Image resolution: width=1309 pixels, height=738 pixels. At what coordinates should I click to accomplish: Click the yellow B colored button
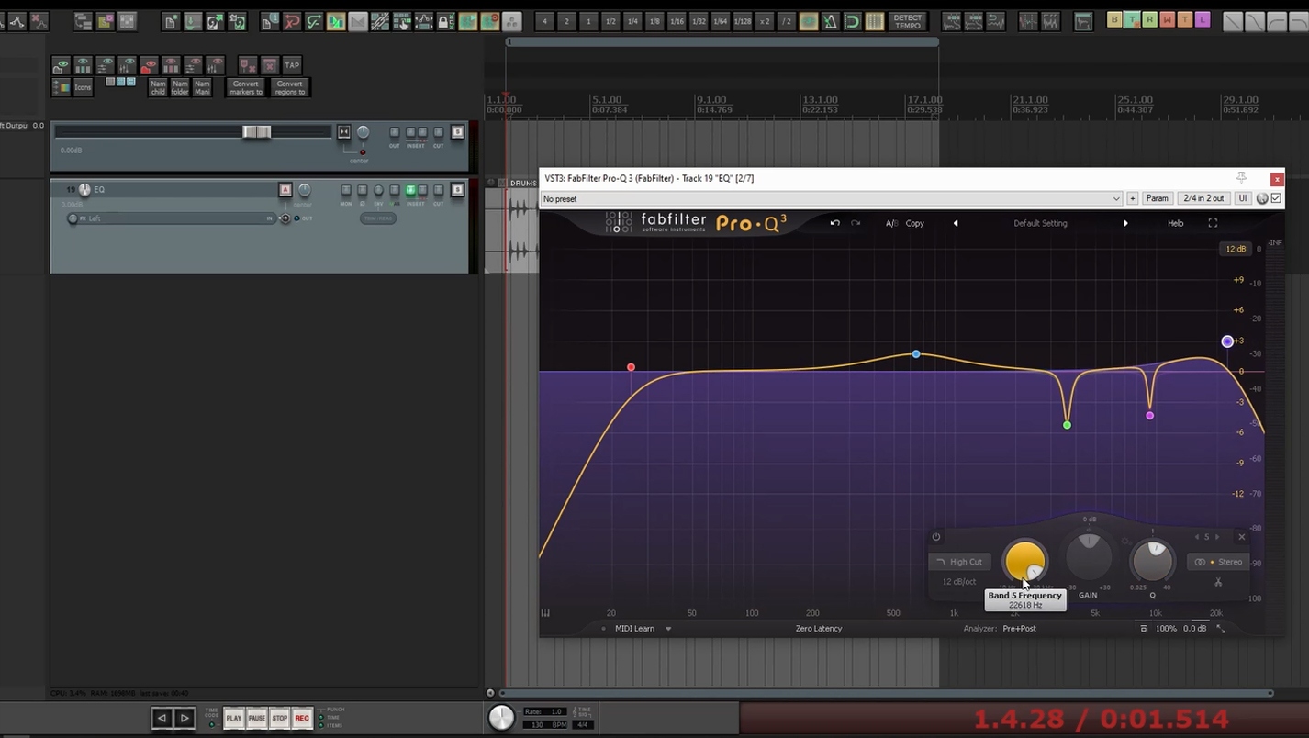[1114, 19]
